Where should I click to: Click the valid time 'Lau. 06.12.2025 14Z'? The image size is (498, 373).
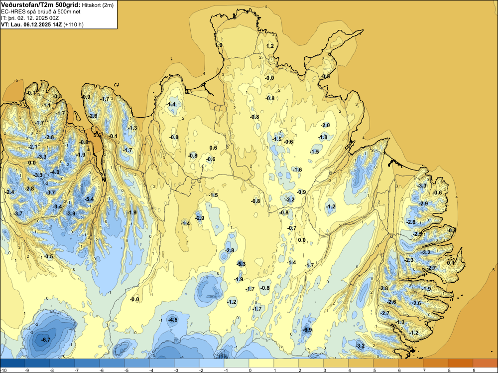35,24
